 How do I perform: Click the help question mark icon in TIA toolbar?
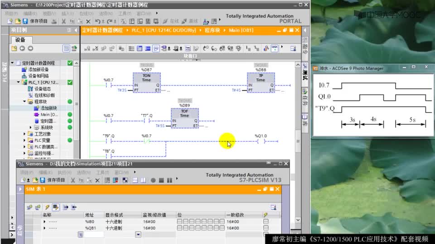206,22
